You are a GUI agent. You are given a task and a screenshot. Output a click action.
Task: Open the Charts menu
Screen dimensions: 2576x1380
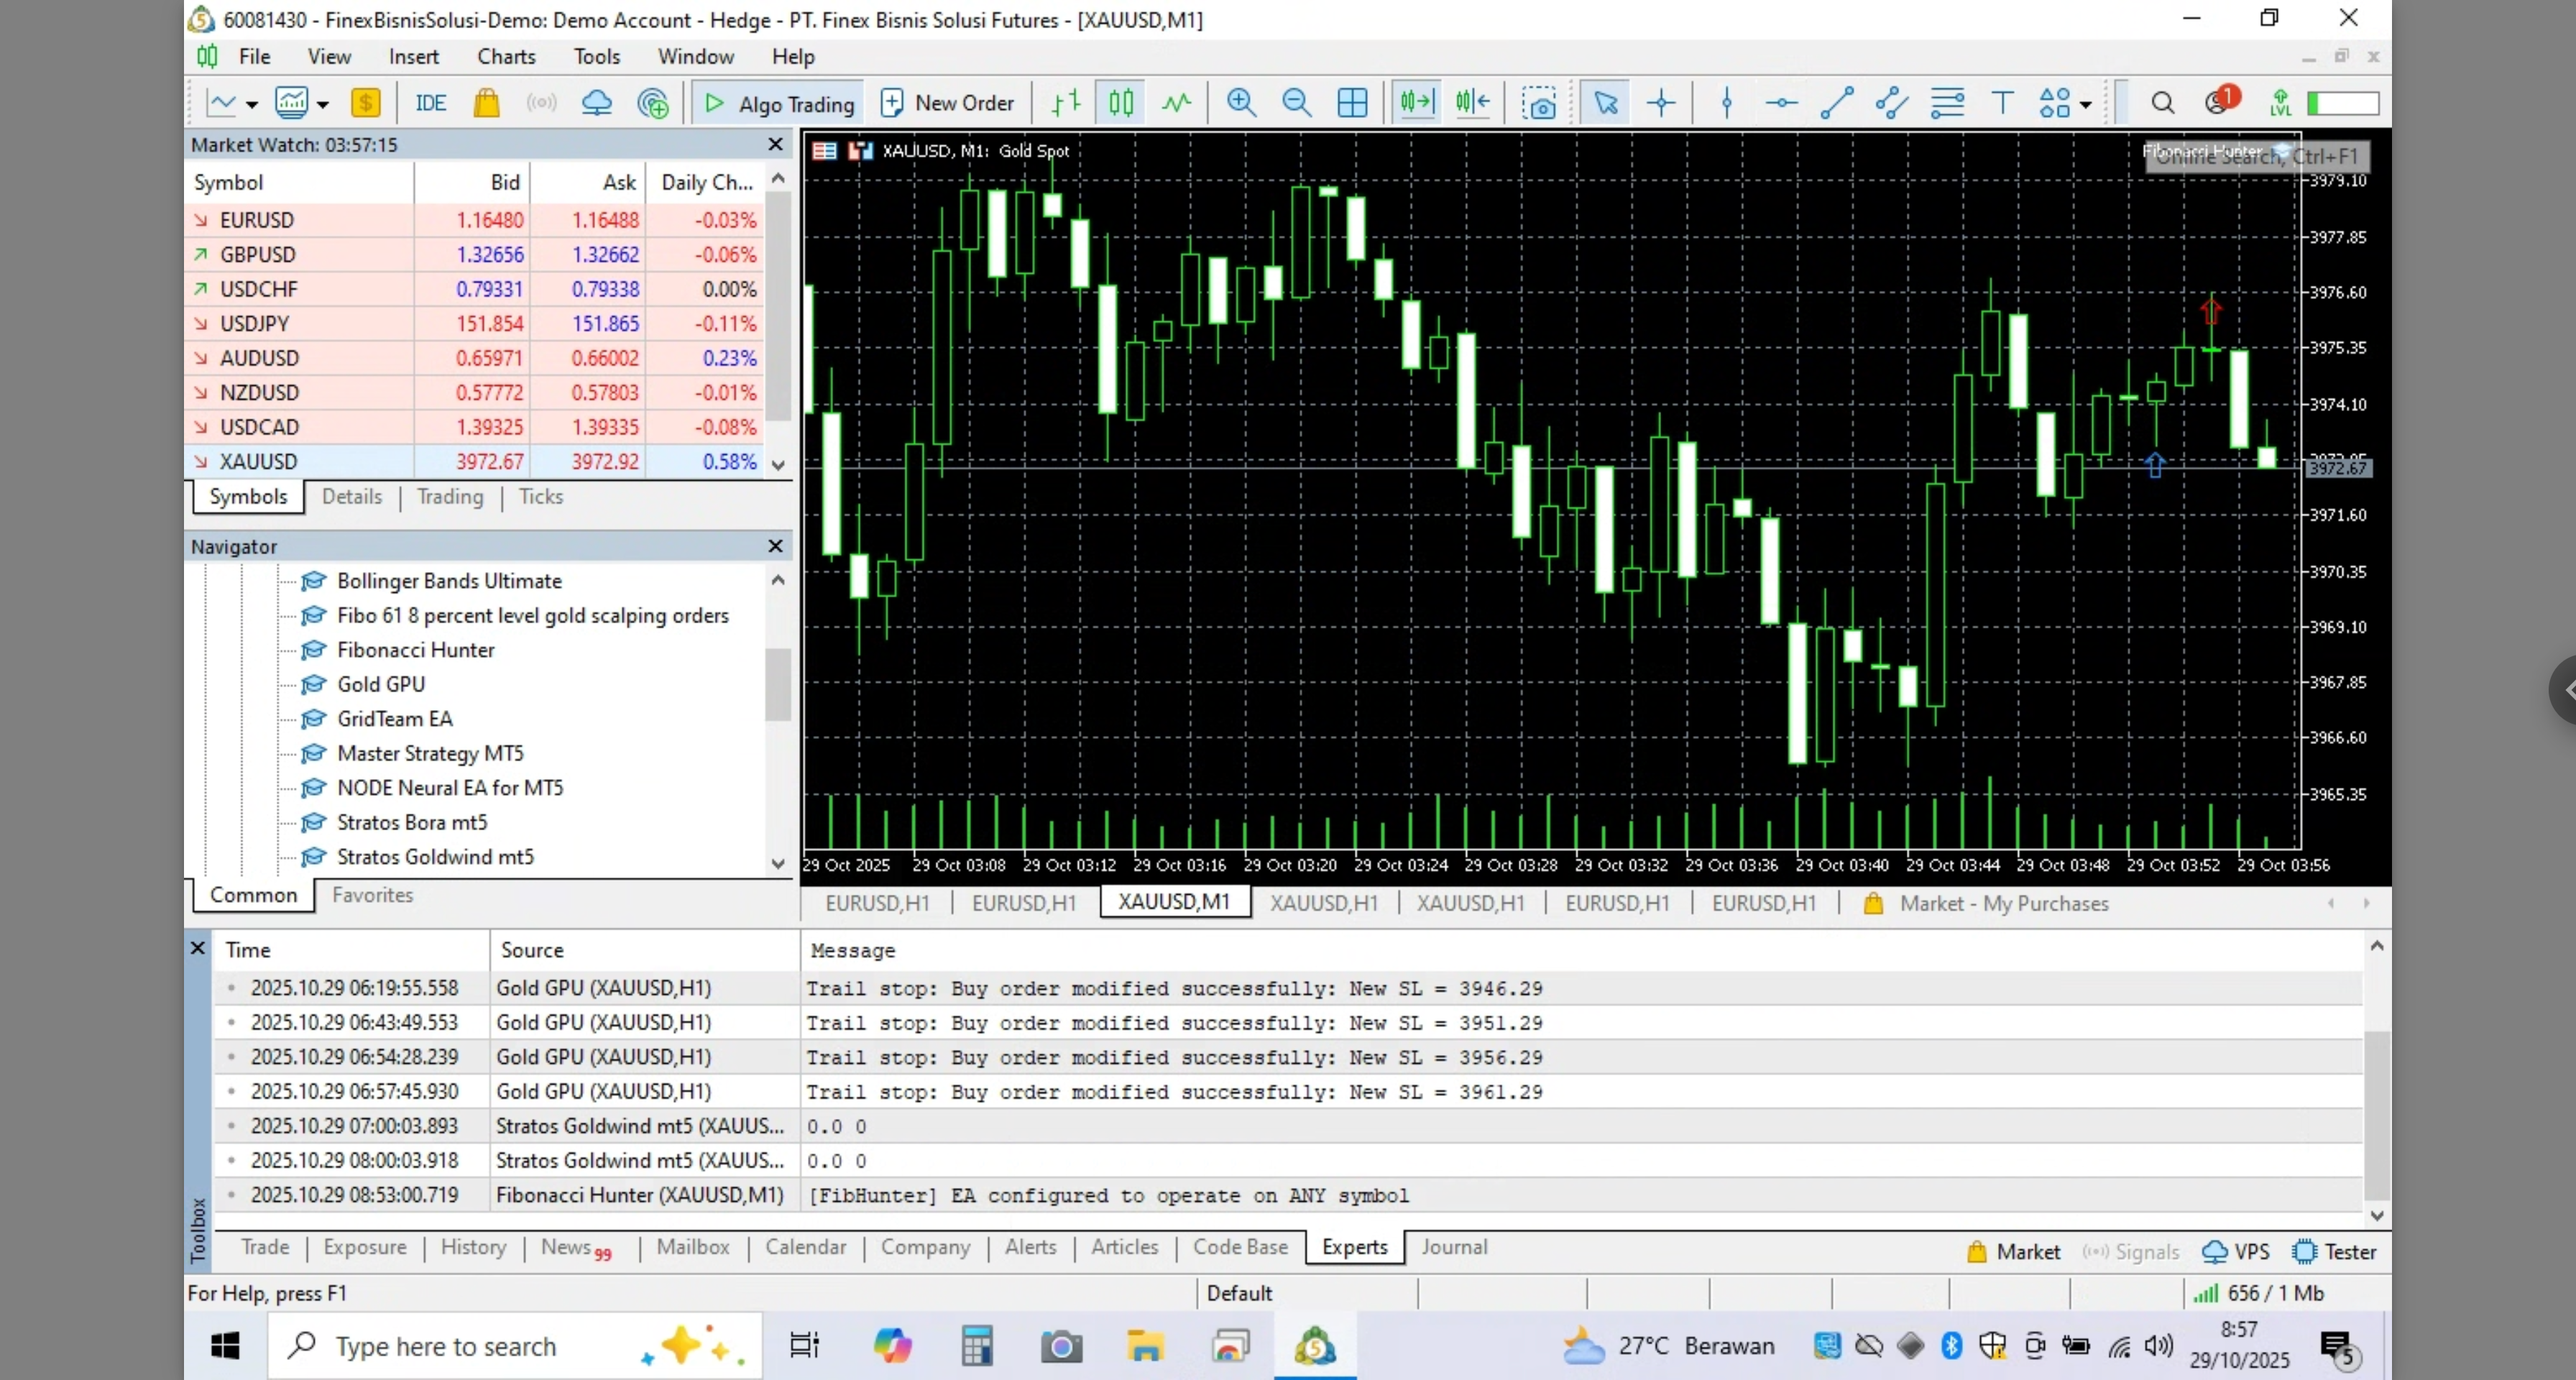click(506, 56)
